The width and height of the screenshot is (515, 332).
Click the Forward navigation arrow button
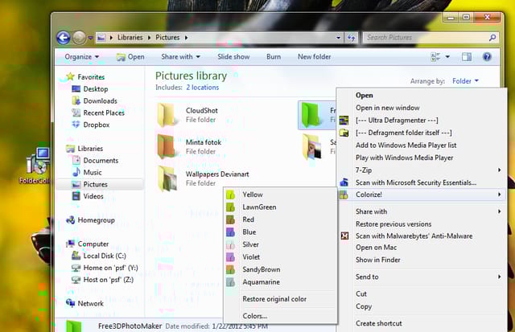point(79,38)
